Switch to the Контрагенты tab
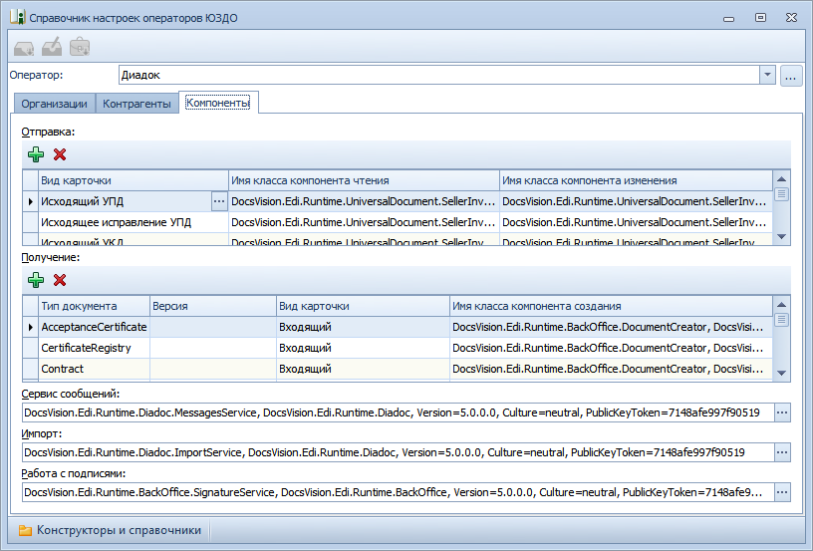The height and width of the screenshot is (551, 813). [x=137, y=103]
